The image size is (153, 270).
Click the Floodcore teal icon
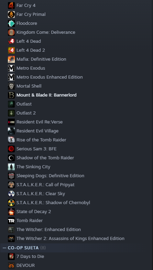(11, 23)
